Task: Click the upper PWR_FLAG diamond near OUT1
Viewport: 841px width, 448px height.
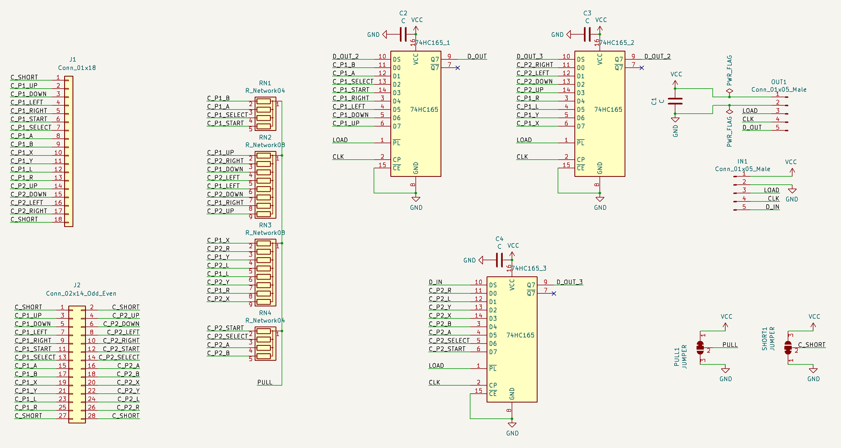Action: click(x=729, y=91)
